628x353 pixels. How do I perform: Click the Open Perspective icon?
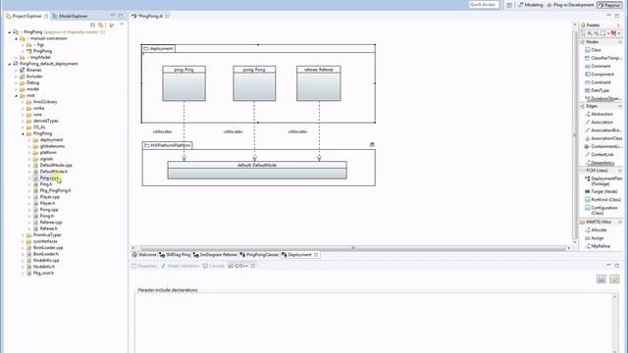coord(509,5)
